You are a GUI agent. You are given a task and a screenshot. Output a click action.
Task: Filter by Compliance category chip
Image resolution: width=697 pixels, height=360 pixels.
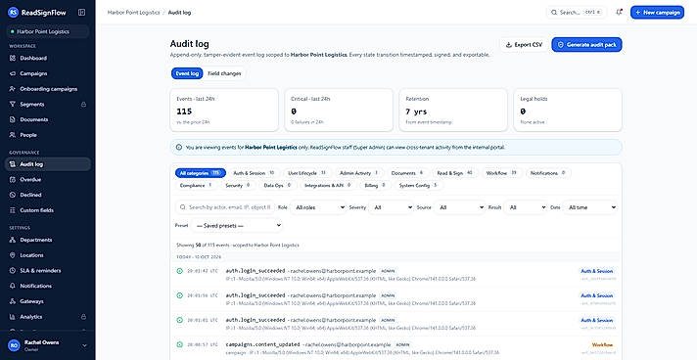196,185
